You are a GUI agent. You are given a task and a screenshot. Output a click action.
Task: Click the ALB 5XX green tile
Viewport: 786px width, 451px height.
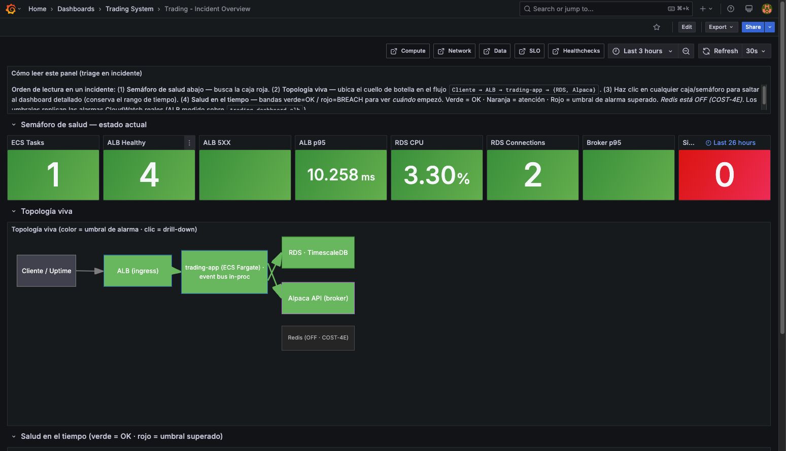click(245, 175)
